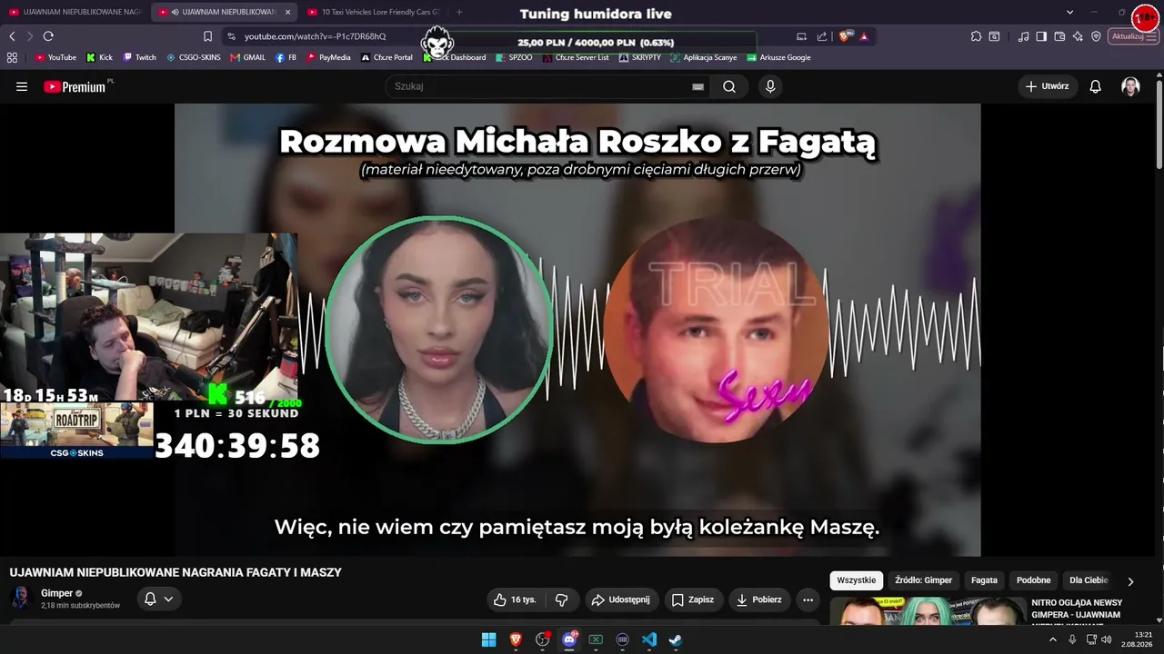Toggle the browser sidebar panel icon
The width and height of the screenshot is (1164, 654).
pyautogui.click(x=1041, y=36)
